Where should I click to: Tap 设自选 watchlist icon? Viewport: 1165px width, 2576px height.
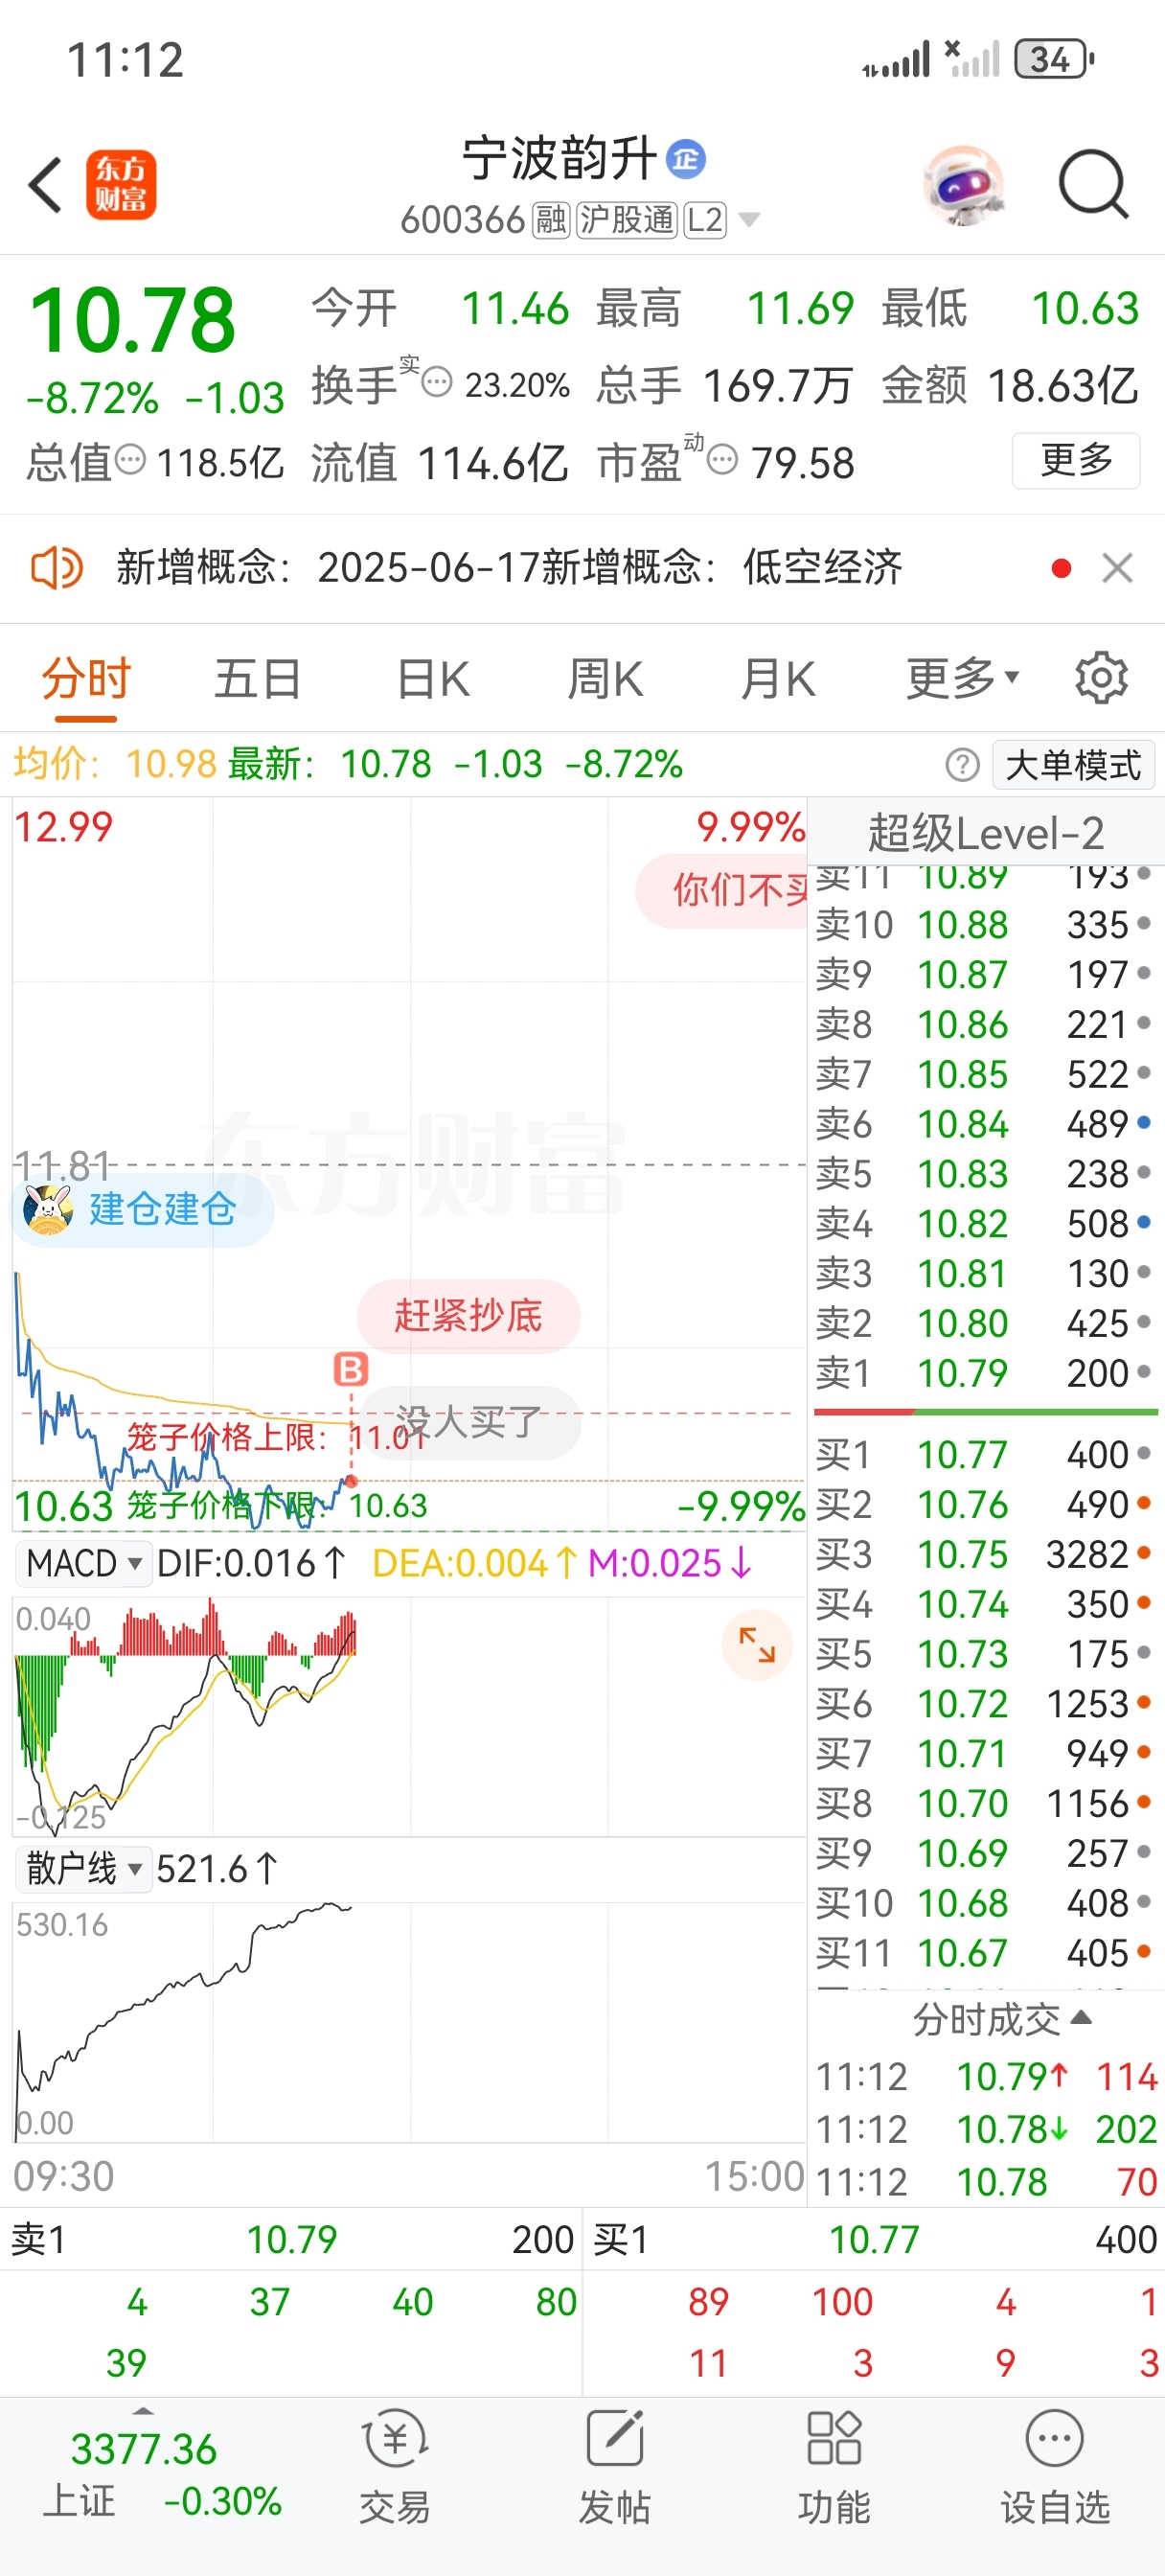pos(1055,2466)
